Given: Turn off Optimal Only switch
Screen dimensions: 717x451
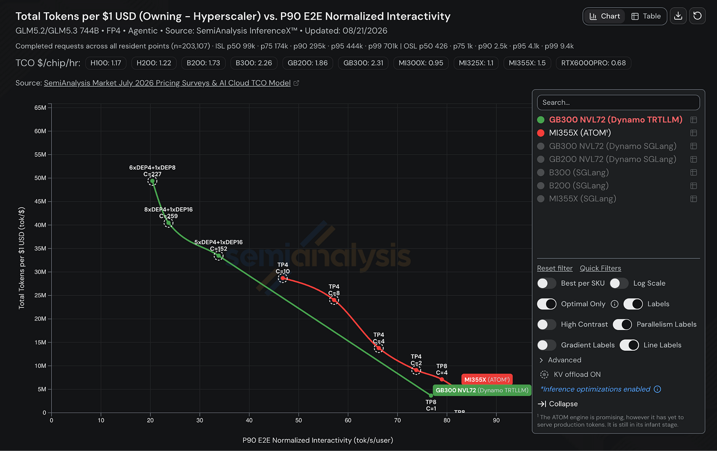Looking at the screenshot, I should click(x=547, y=304).
